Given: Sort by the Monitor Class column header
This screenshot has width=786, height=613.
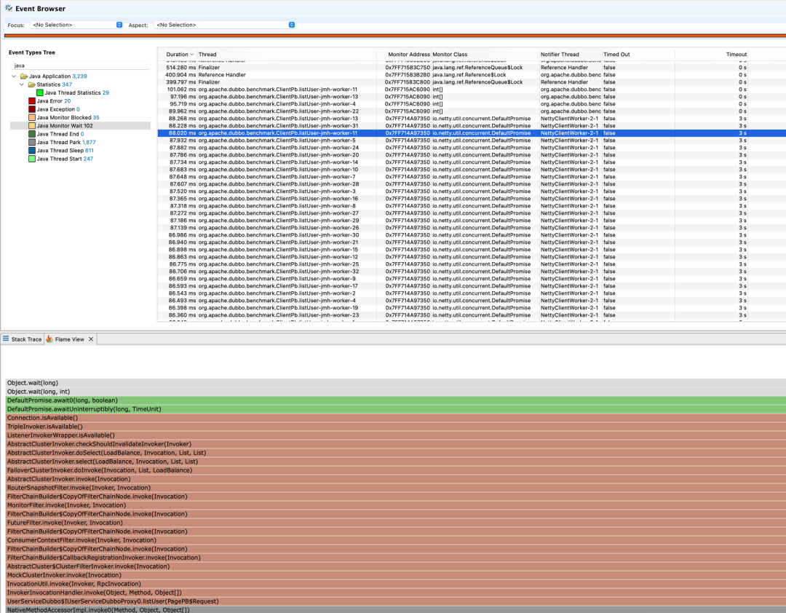Looking at the screenshot, I should click(485, 54).
